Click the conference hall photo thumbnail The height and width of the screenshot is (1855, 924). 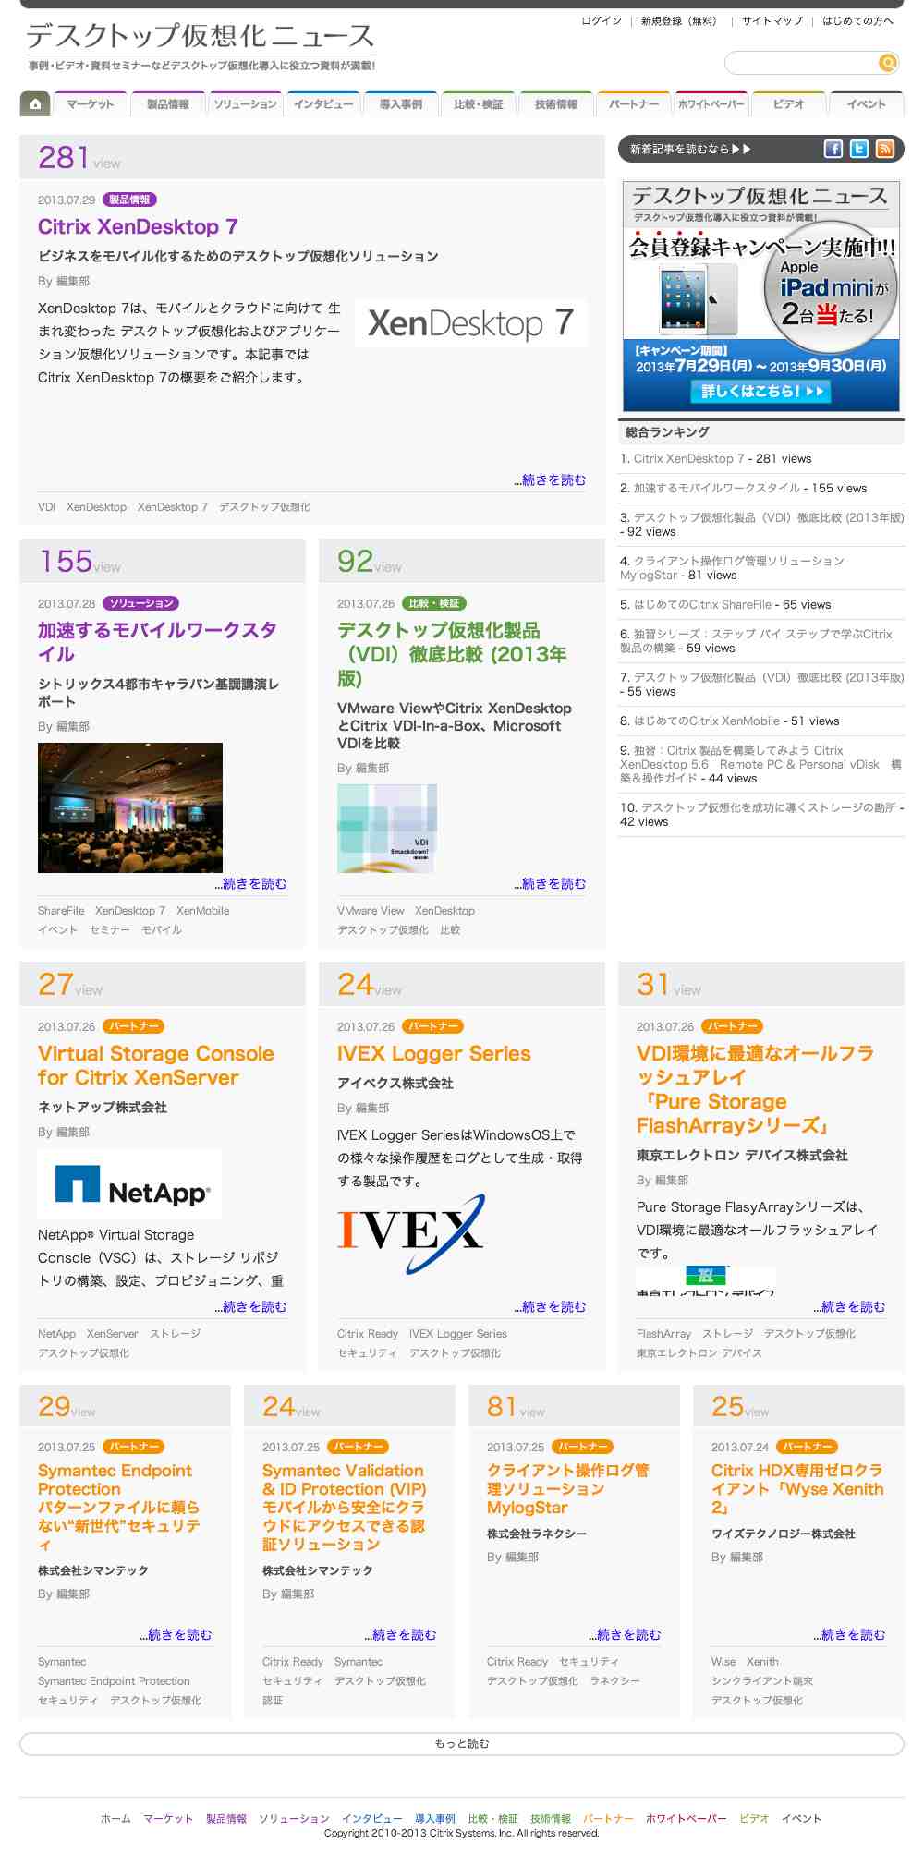[x=130, y=807]
